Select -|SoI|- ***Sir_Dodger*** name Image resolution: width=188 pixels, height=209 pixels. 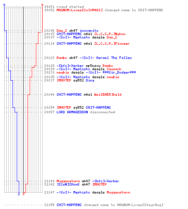(111, 72)
